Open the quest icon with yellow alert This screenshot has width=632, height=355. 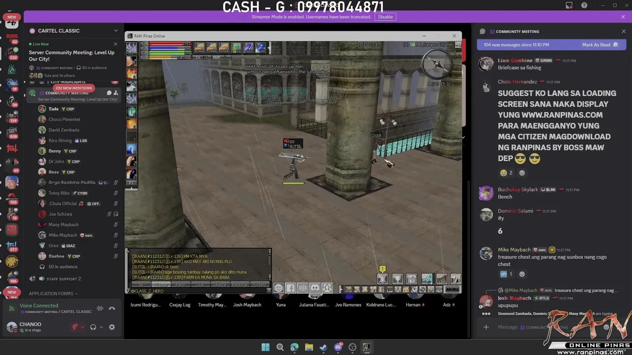(x=383, y=279)
